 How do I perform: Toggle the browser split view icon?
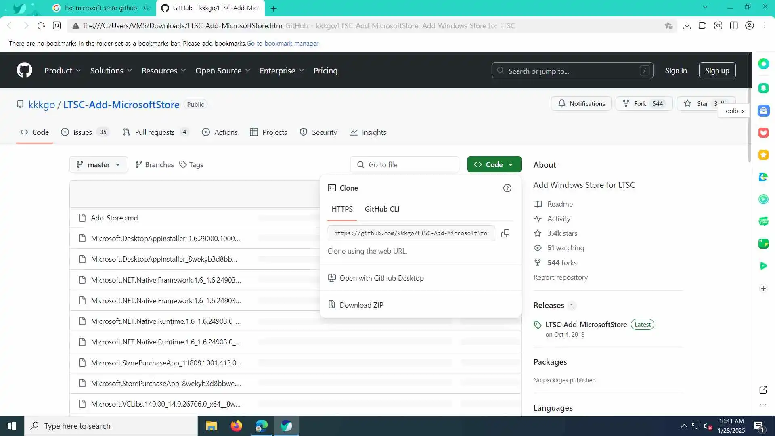[x=733, y=26]
